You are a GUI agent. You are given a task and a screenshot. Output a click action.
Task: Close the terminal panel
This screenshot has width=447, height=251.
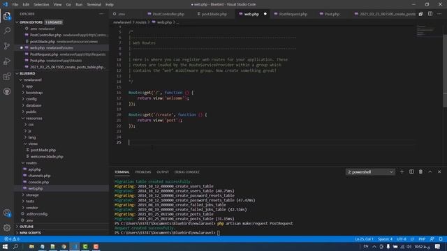click(x=439, y=172)
